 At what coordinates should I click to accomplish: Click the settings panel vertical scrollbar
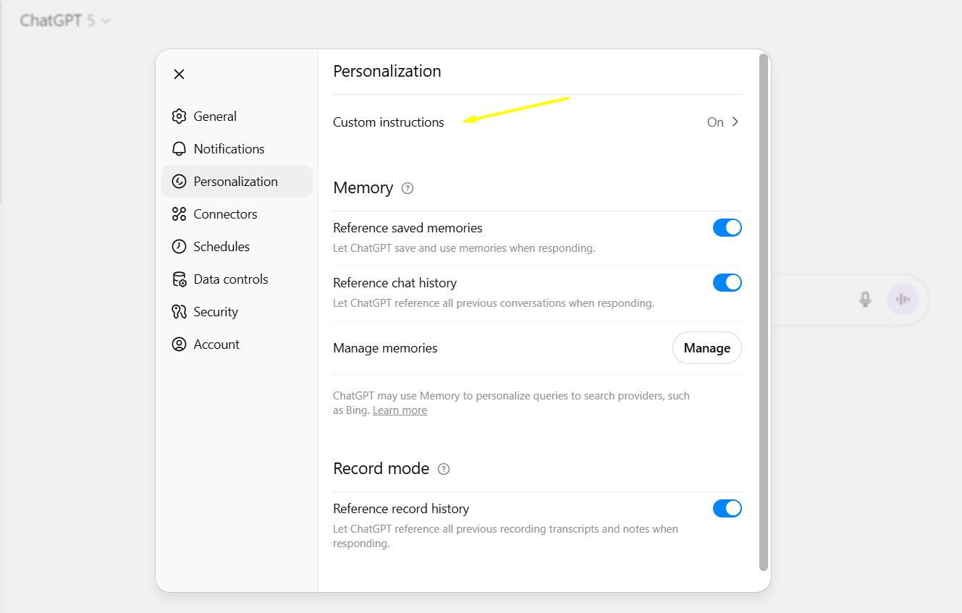[763, 311]
